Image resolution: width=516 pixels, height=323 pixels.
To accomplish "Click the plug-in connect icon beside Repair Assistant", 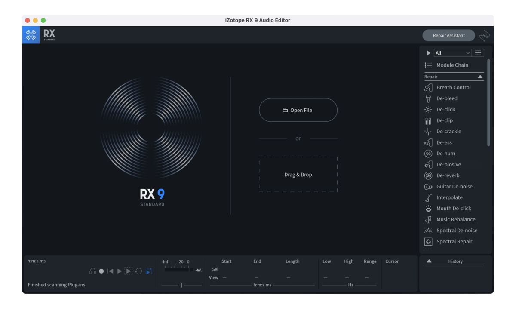I will [x=485, y=35].
